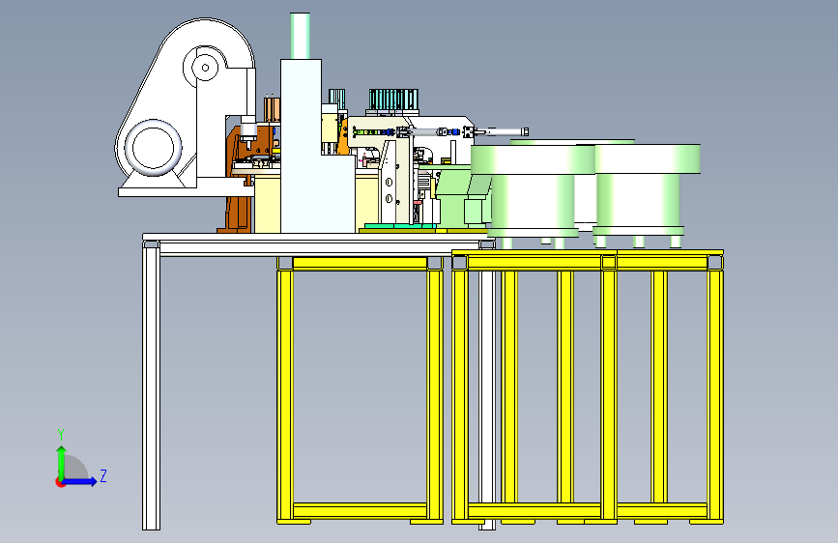
Task: Click the red X axis ball at triad origin
Action: (59, 482)
